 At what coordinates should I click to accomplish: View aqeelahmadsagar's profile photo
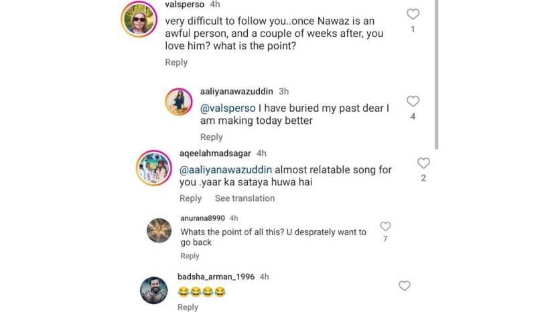click(154, 168)
